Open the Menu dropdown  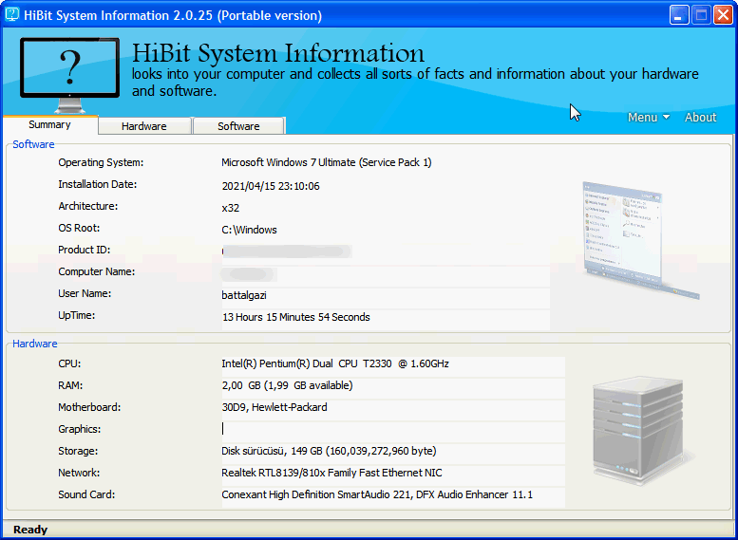649,117
